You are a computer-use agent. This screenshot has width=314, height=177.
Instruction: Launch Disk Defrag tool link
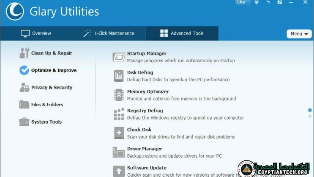[140, 73]
